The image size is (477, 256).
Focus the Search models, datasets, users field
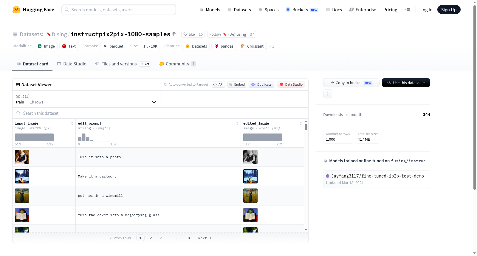pyautogui.click(x=119, y=10)
